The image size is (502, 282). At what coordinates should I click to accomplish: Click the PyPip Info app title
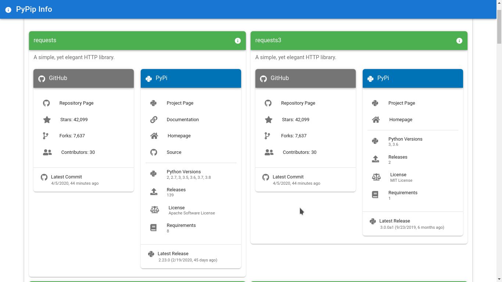34,9
